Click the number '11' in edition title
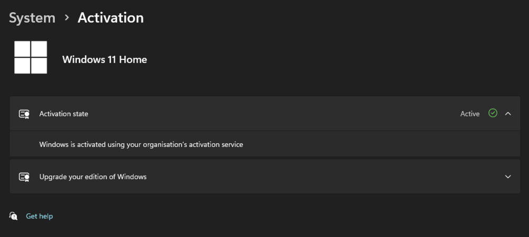The height and width of the screenshot is (237, 529). [111, 60]
